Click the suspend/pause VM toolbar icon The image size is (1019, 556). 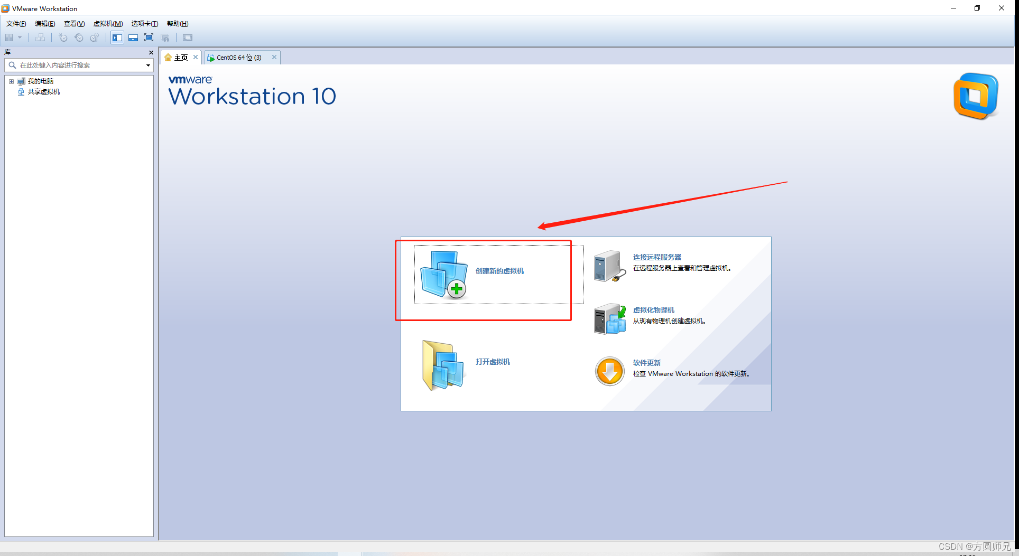tap(9, 37)
